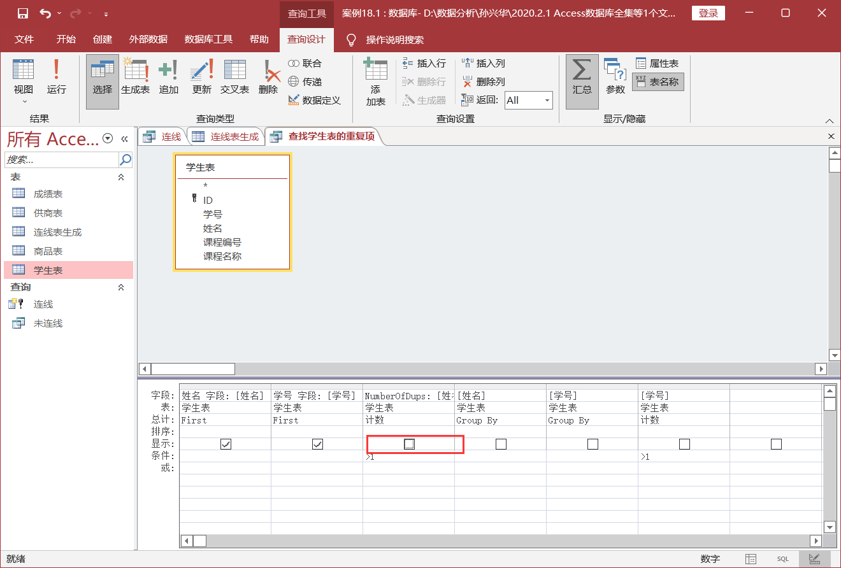Click 删除列 to delete a column
Viewport: 841px width, 568px height.
484,82
